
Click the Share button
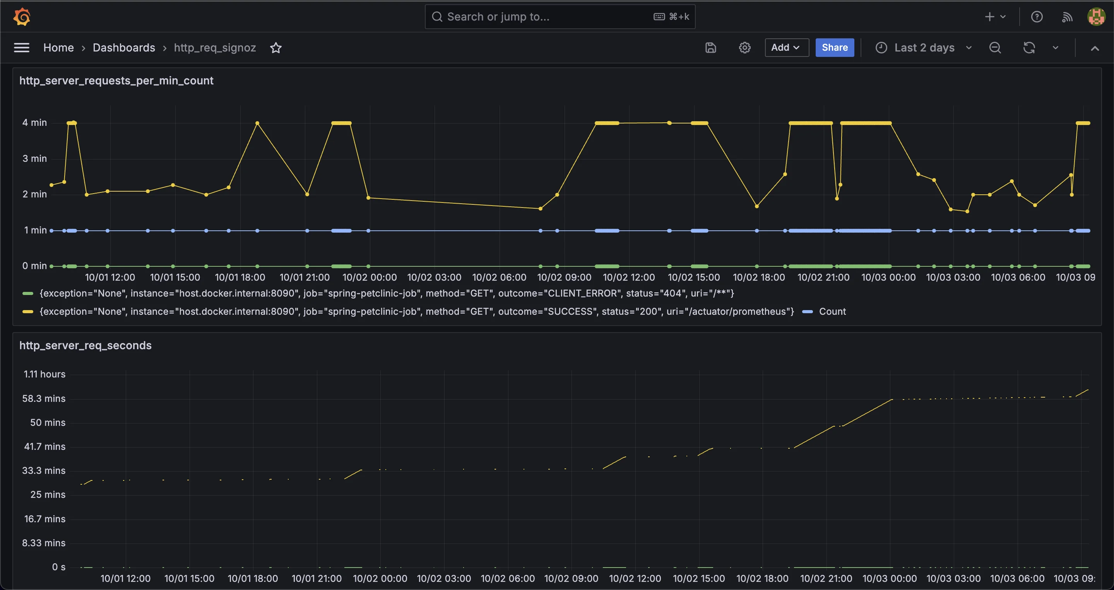click(x=835, y=48)
